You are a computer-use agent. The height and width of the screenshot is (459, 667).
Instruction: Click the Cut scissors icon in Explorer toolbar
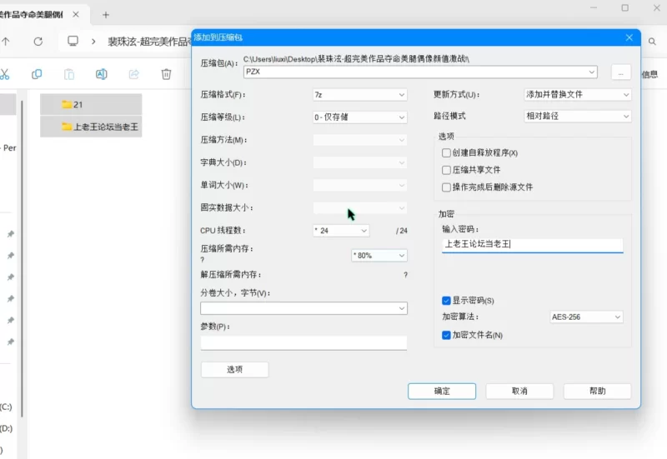(4, 74)
